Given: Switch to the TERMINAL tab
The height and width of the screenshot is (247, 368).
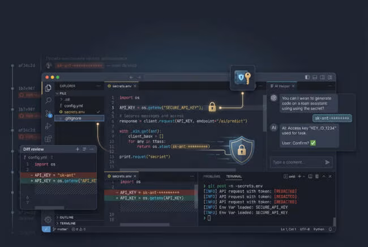Looking at the screenshot, I should (234, 176).
